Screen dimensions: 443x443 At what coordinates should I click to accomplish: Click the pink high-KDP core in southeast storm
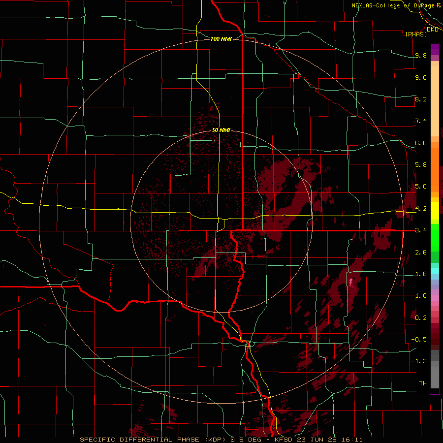click(x=351, y=283)
